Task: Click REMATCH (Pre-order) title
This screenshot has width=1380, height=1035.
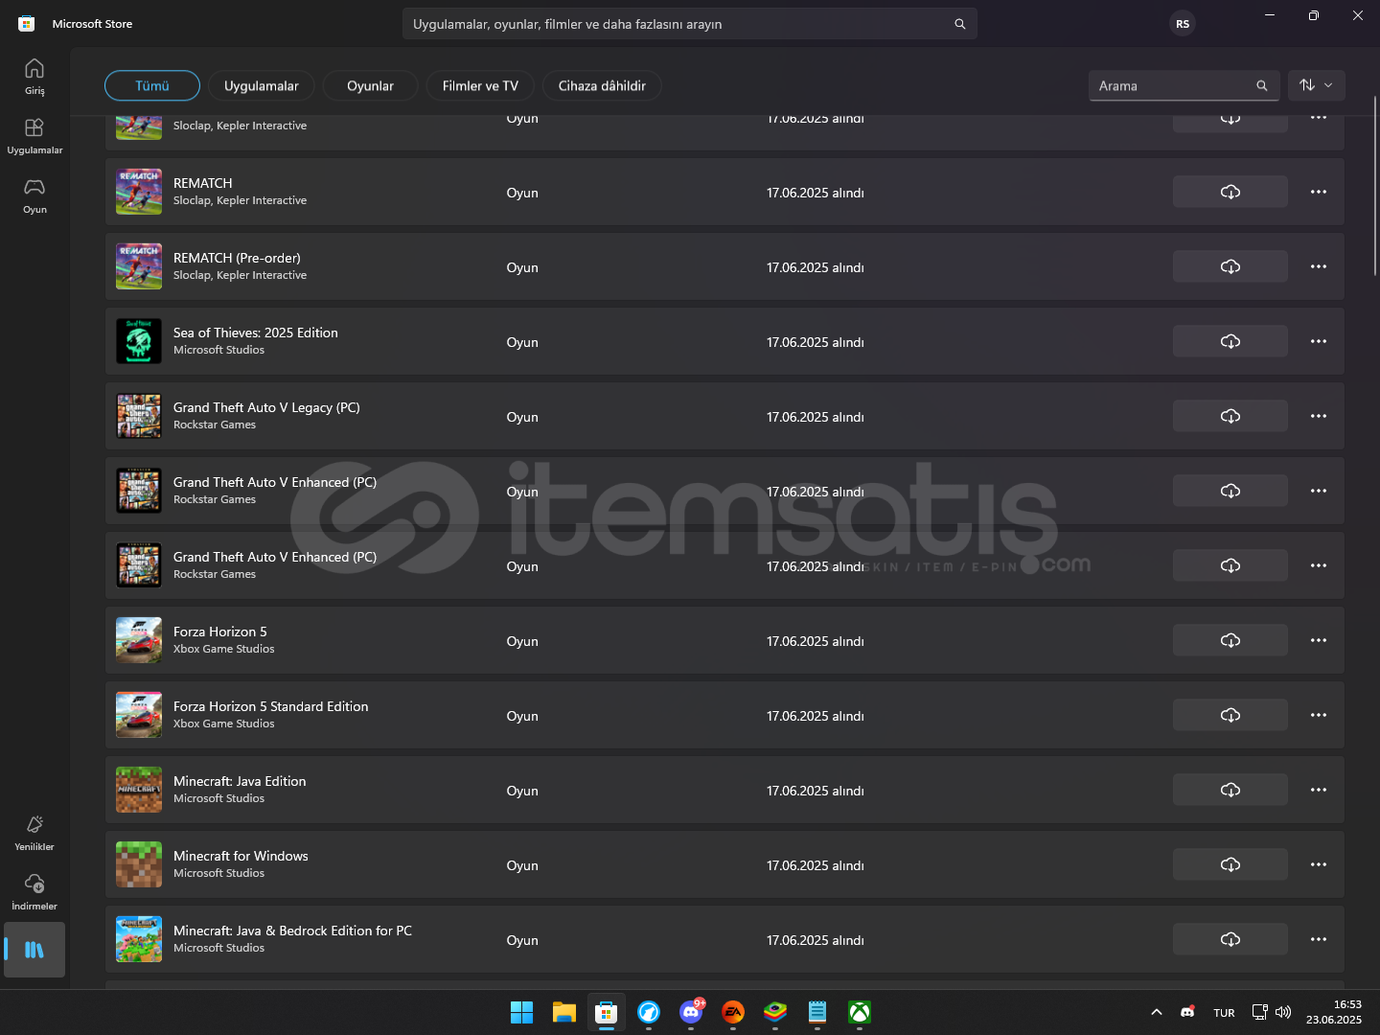Action: [237, 258]
